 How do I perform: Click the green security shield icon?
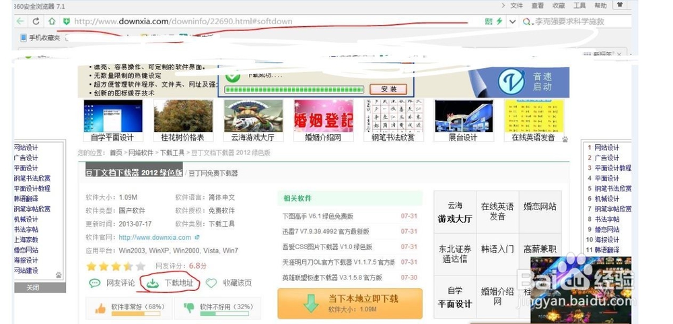tap(66, 21)
